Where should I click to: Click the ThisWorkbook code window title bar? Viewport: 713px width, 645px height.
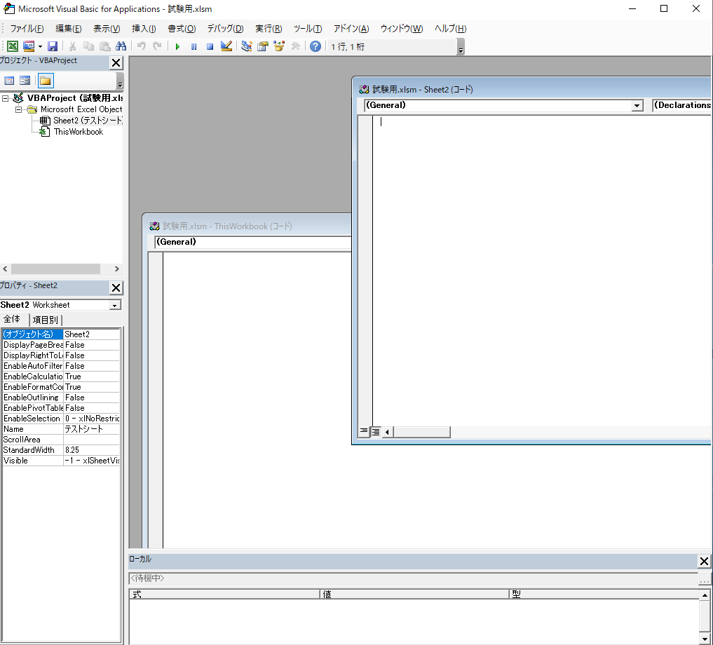247,226
